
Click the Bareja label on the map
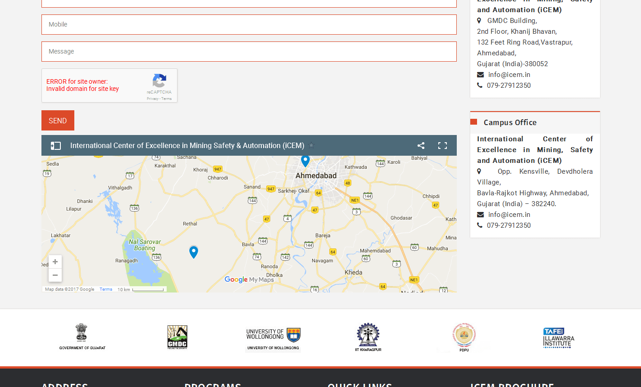coord(323,235)
